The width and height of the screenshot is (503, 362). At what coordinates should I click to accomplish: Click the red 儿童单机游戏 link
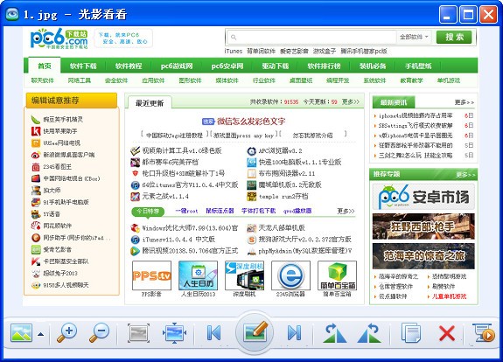pyautogui.click(x=449, y=296)
